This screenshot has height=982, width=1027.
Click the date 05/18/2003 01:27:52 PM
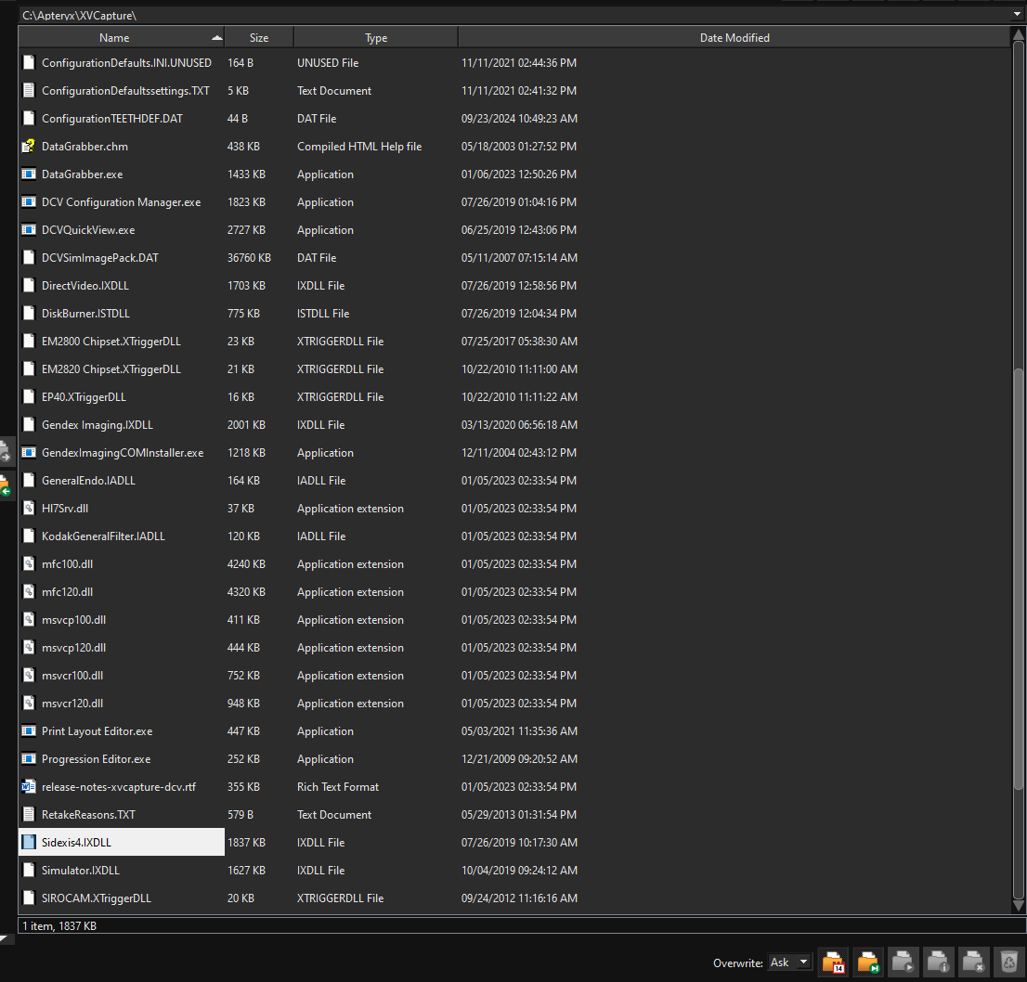519,147
